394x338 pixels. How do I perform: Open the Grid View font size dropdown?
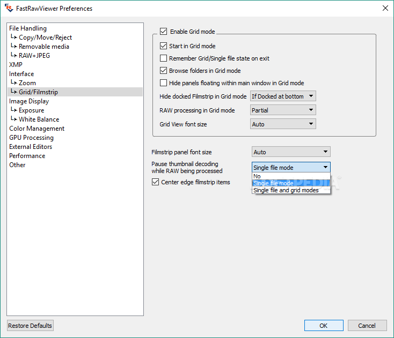[x=283, y=124]
